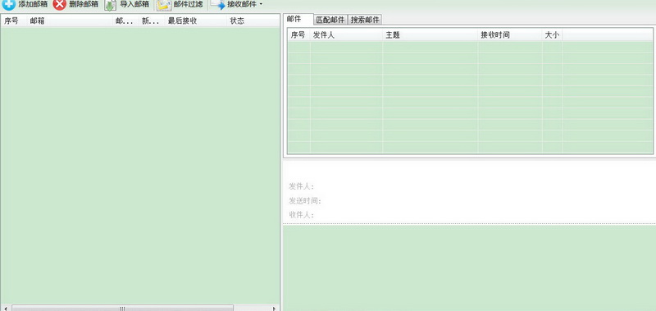
Task: Click the 删除邮箱 button label
Action: click(84, 4)
